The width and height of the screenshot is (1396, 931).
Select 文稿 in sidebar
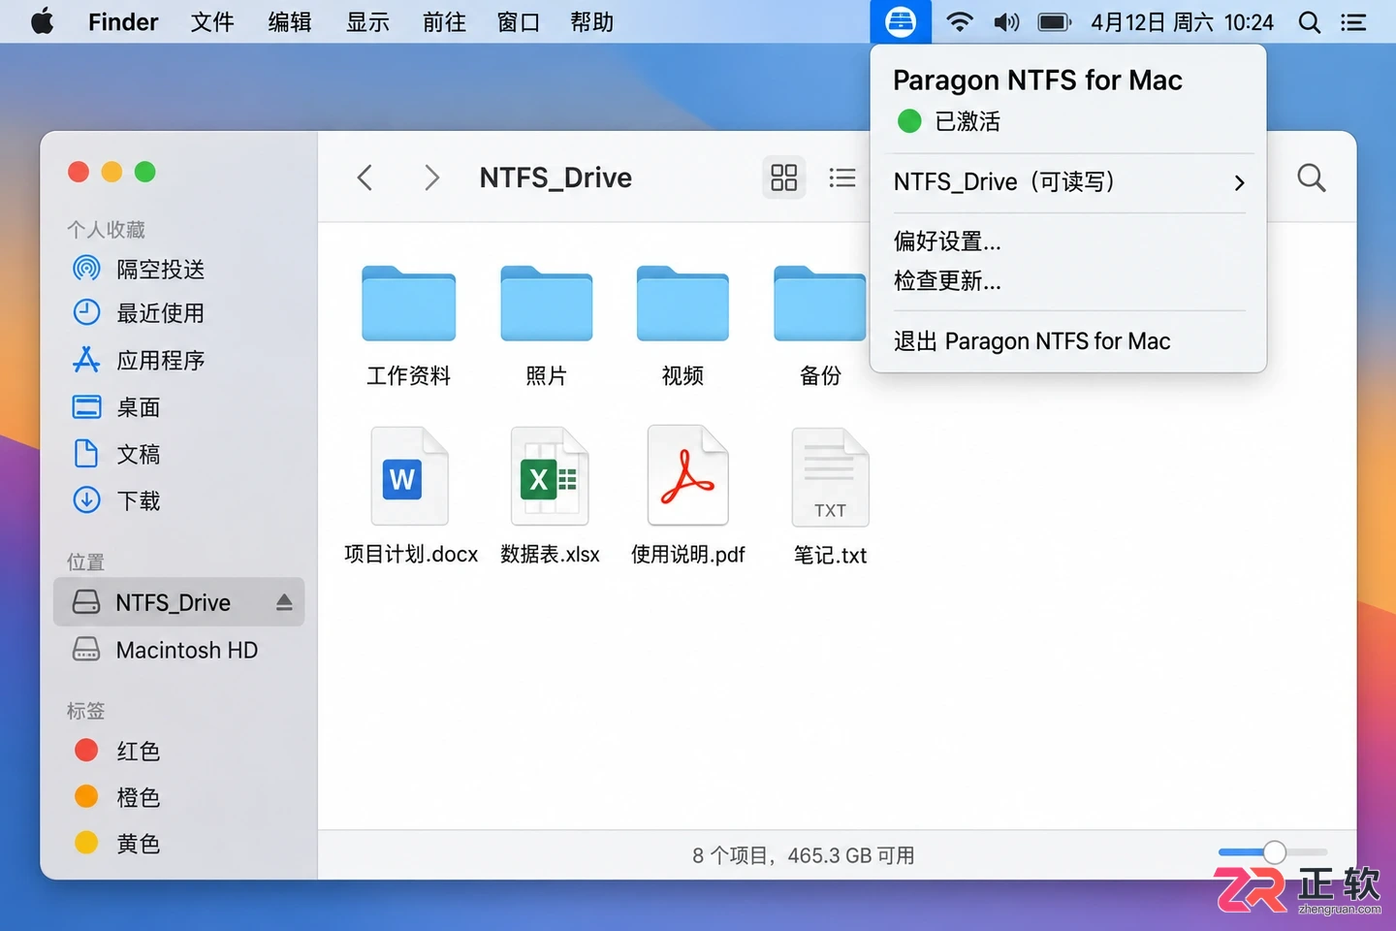coord(116,454)
